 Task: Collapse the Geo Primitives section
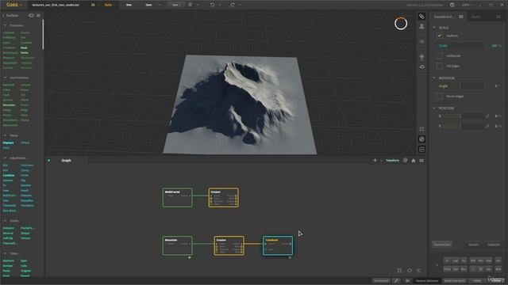tap(6, 78)
